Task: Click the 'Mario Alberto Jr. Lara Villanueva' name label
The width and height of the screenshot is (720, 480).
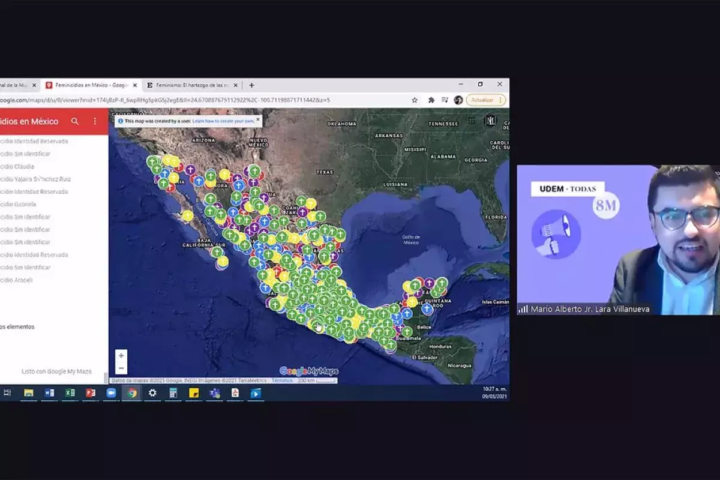Action: 590,309
